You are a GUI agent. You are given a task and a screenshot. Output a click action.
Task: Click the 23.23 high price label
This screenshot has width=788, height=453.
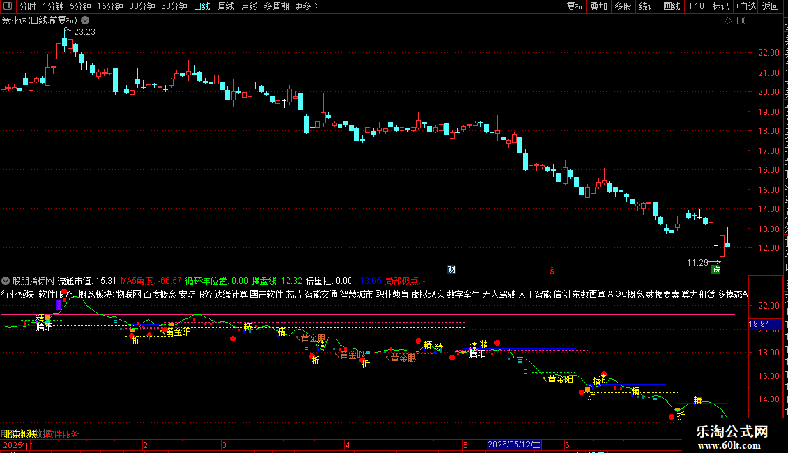tap(84, 31)
